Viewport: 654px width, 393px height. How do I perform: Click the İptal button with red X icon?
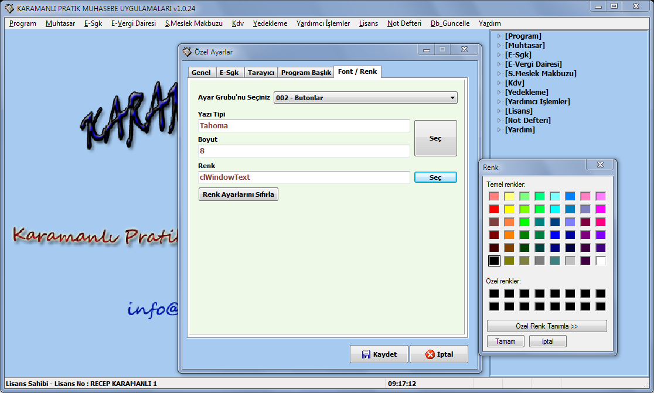pyautogui.click(x=438, y=354)
